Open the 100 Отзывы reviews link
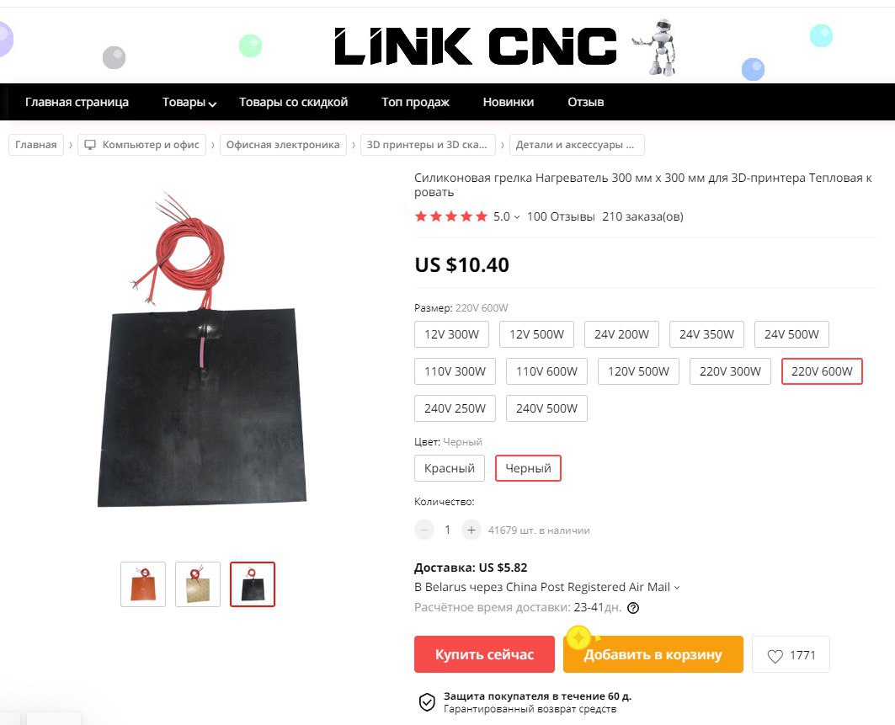Viewport: 895px width, 725px height. pos(561,217)
